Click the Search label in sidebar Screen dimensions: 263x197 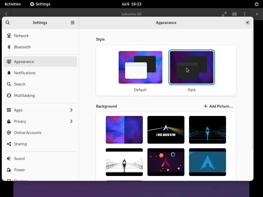[20, 84]
